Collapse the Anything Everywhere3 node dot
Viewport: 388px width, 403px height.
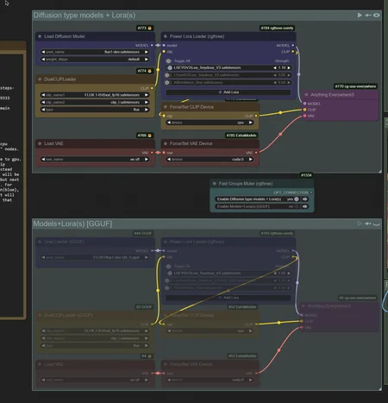tap(306, 95)
